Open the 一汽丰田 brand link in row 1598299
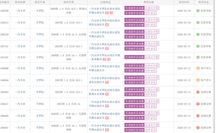This screenshot has width=216, height=133. coord(19,11)
